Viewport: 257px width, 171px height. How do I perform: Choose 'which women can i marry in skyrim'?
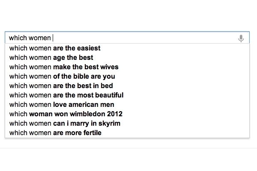click(x=127, y=124)
